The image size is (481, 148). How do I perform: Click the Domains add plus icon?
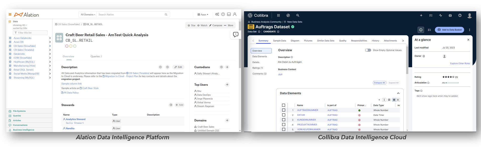[x=227, y=120]
